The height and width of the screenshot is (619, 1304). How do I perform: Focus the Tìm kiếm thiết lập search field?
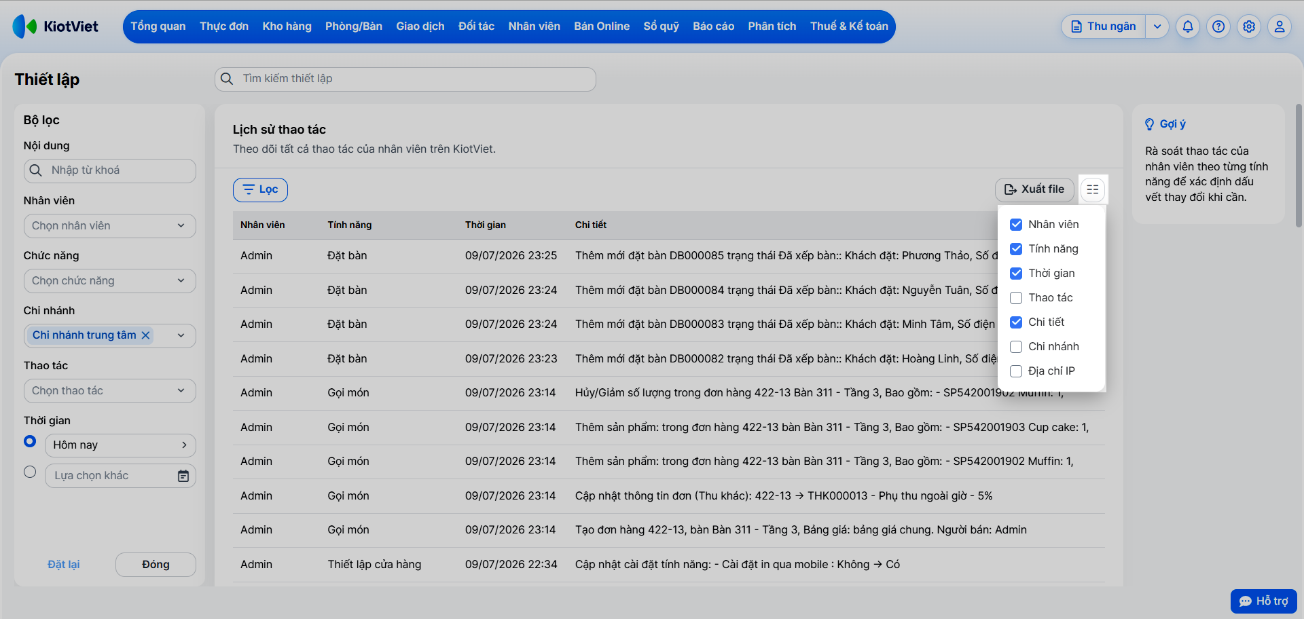(405, 79)
